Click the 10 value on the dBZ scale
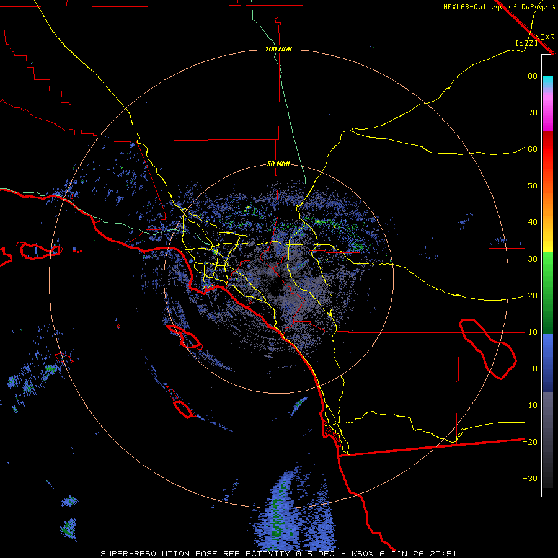This screenshot has width=558, height=558. click(x=533, y=332)
